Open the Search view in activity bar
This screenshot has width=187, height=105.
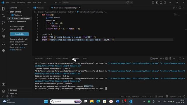[4, 15]
